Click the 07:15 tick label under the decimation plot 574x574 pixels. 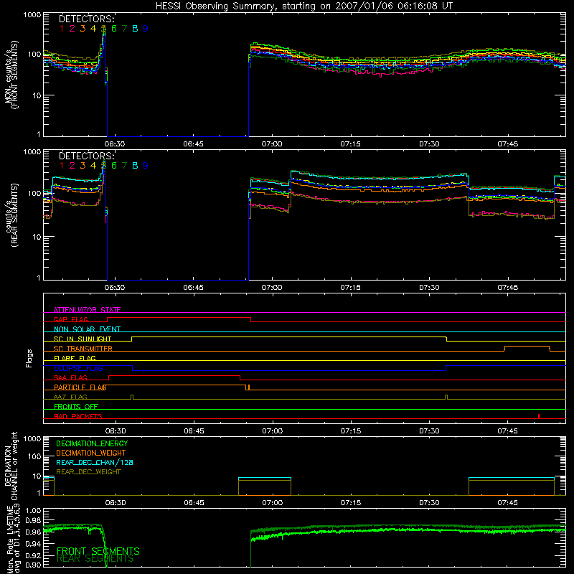[x=351, y=503]
